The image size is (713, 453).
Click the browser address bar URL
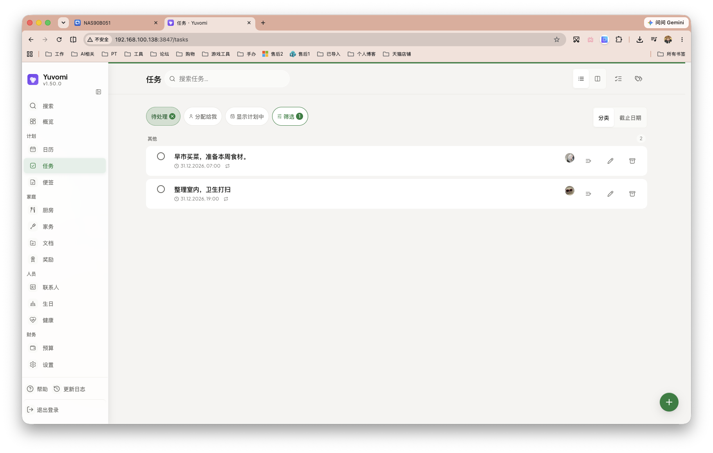(152, 40)
